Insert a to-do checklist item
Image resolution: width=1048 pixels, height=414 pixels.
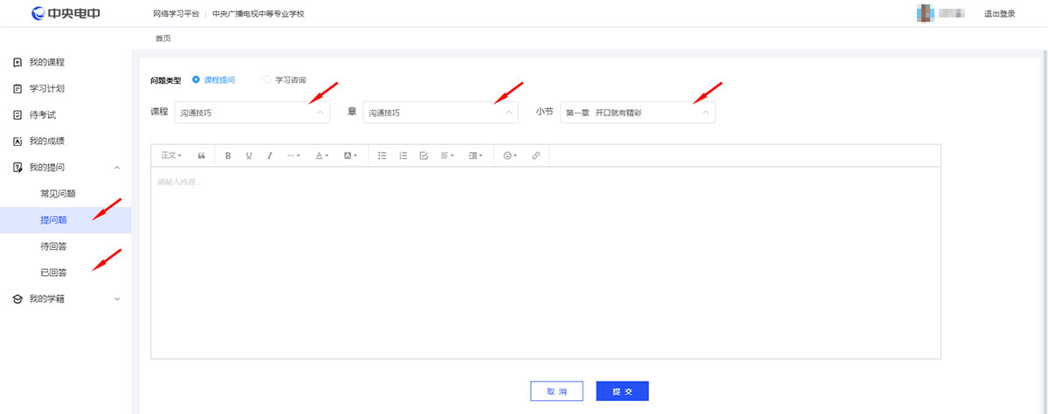(x=424, y=155)
